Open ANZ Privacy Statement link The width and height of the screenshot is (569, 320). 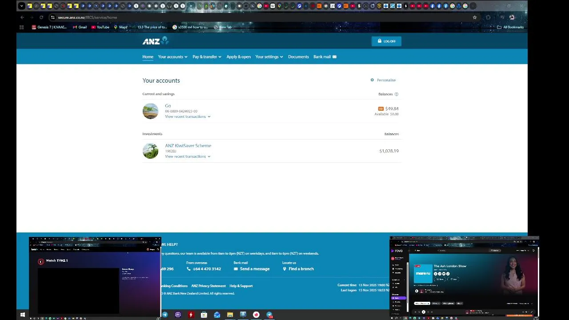tap(208, 286)
